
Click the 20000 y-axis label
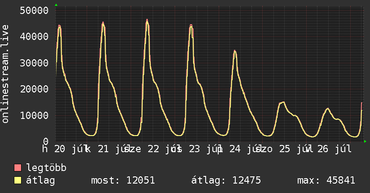[x=34, y=89]
